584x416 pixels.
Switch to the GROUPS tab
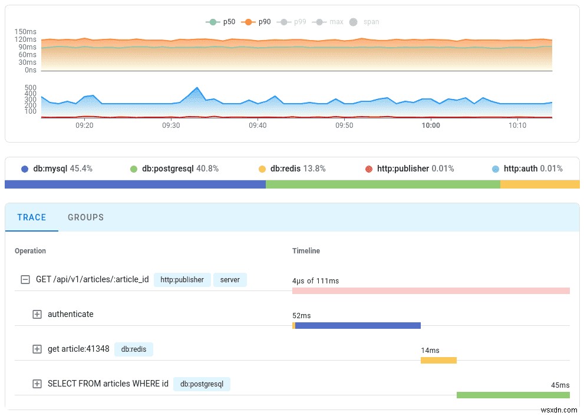point(85,217)
